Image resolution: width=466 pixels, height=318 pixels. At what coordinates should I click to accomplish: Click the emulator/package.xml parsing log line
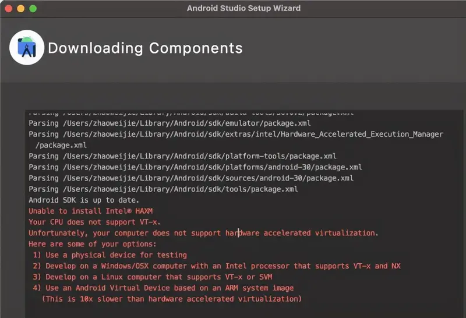click(x=170, y=123)
